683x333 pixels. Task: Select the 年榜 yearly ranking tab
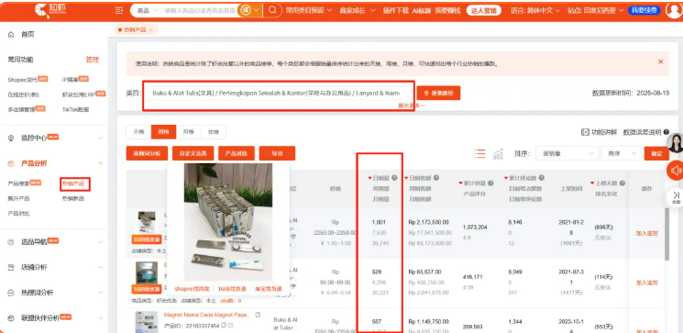[213, 131]
